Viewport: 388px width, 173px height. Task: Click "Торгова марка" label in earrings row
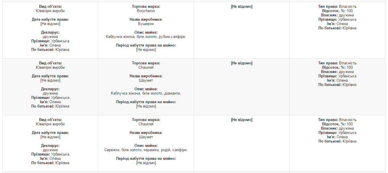tap(146, 120)
